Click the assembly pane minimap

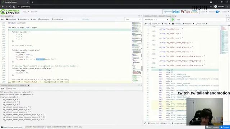pyautogui.click(x=224, y=39)
